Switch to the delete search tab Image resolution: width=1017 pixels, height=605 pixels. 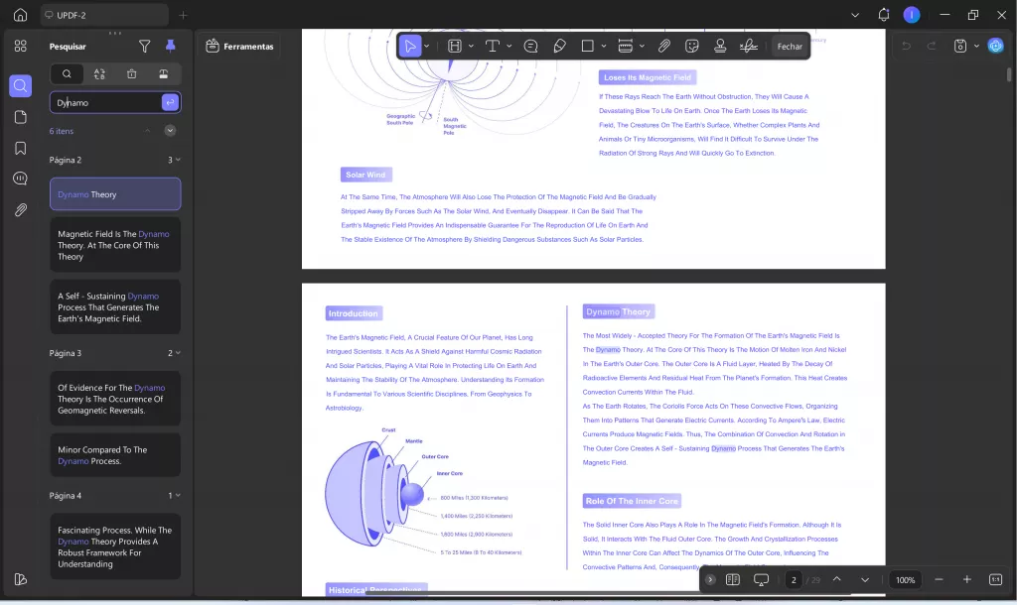tap(132, 73)
